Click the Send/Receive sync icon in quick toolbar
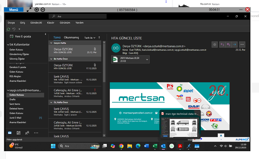This screenshot has height=159, width=259. pos(8,29)
